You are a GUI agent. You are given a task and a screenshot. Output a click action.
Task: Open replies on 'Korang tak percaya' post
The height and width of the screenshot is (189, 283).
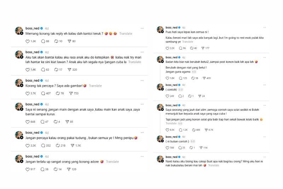click(43, 94)
